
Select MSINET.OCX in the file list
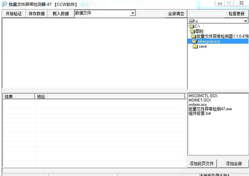(x=200, y=100)
